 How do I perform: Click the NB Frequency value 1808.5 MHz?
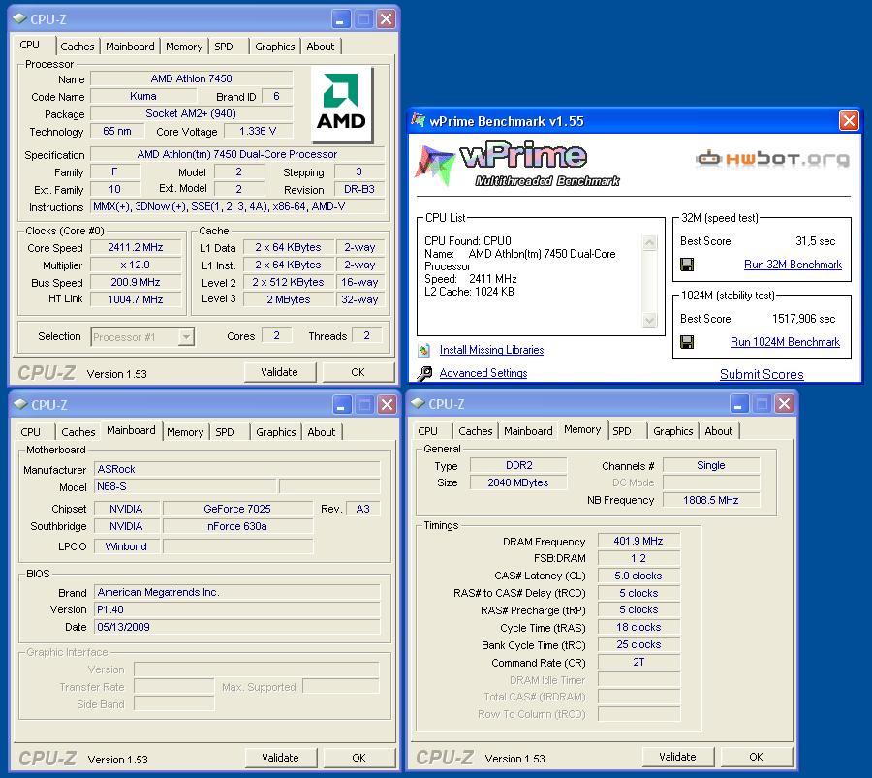pyautogui.click(x=711, y=500)
